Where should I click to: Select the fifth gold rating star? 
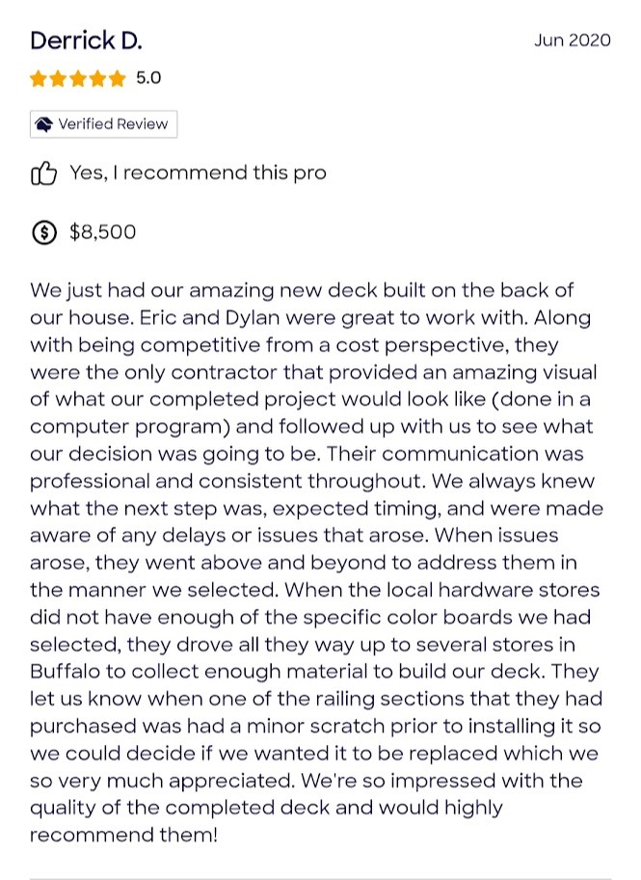pyautogui.click(x=118, y=79)
